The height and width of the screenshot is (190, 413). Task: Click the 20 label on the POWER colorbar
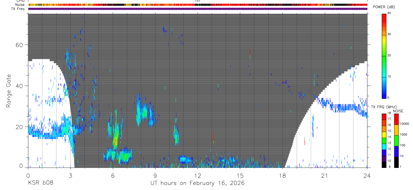point(390,56)
